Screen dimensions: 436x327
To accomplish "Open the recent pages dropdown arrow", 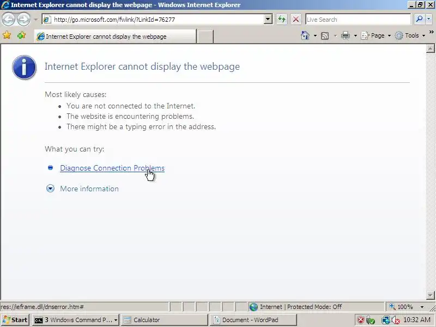I will click(35, 20).
